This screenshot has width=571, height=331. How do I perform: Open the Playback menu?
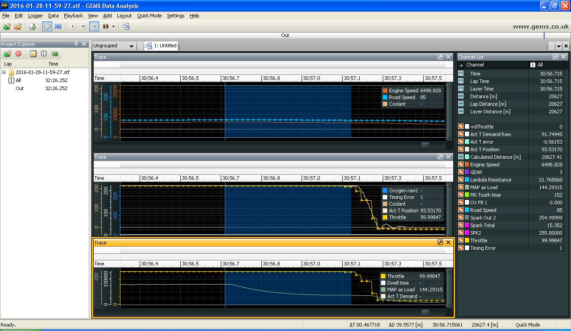pos(73,16)
